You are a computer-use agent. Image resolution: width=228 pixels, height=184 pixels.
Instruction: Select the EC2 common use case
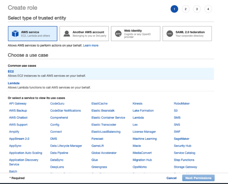(111, 74)
